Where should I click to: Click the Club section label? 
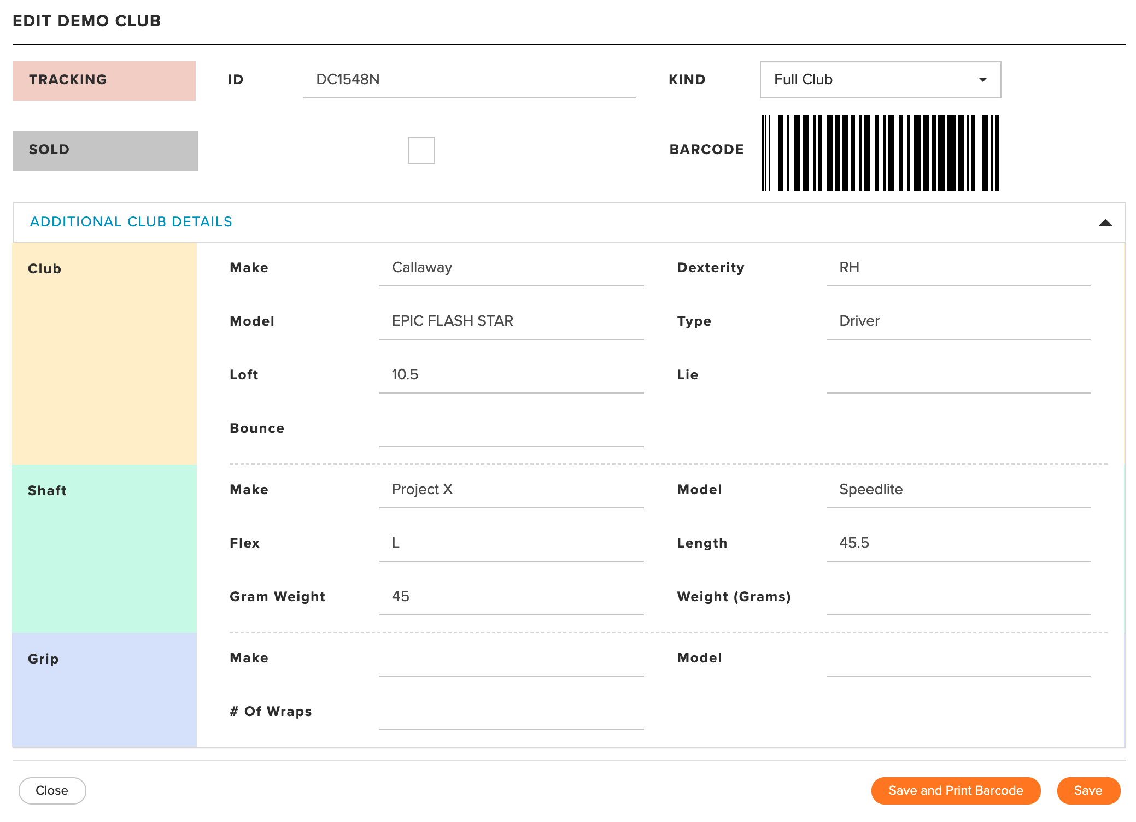[45, 269]
